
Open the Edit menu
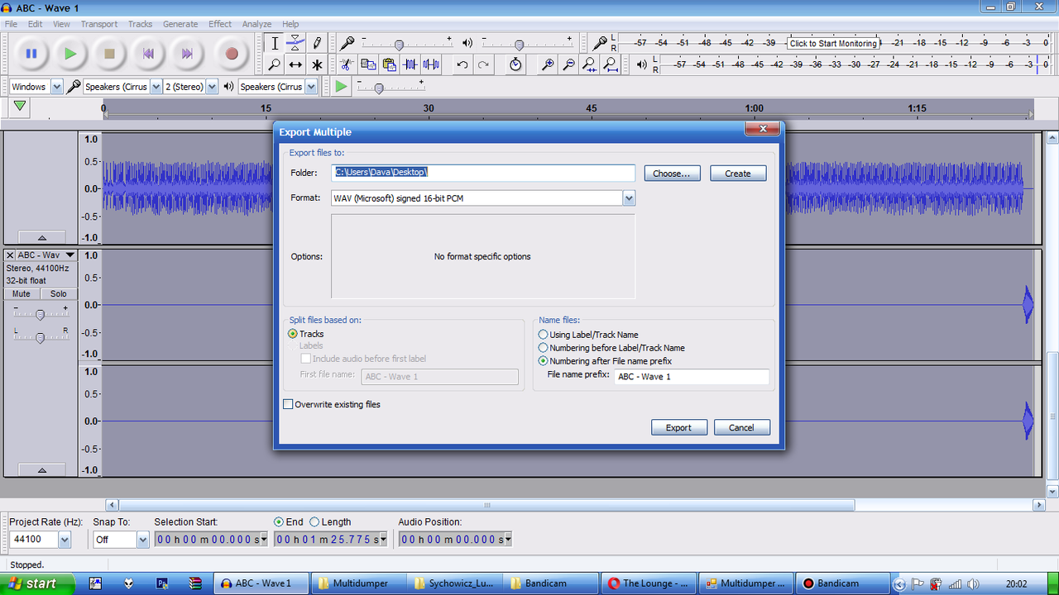pos(35,24)
